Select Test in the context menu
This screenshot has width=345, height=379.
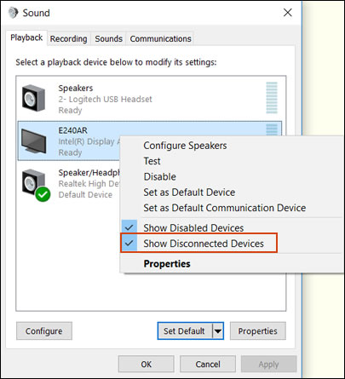tap(152, 161)
